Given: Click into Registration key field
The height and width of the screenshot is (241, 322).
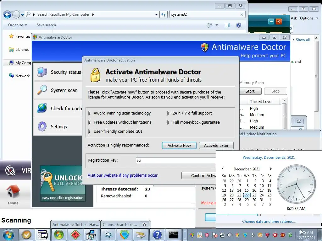Looking at the screenshot, I should 176,160.
